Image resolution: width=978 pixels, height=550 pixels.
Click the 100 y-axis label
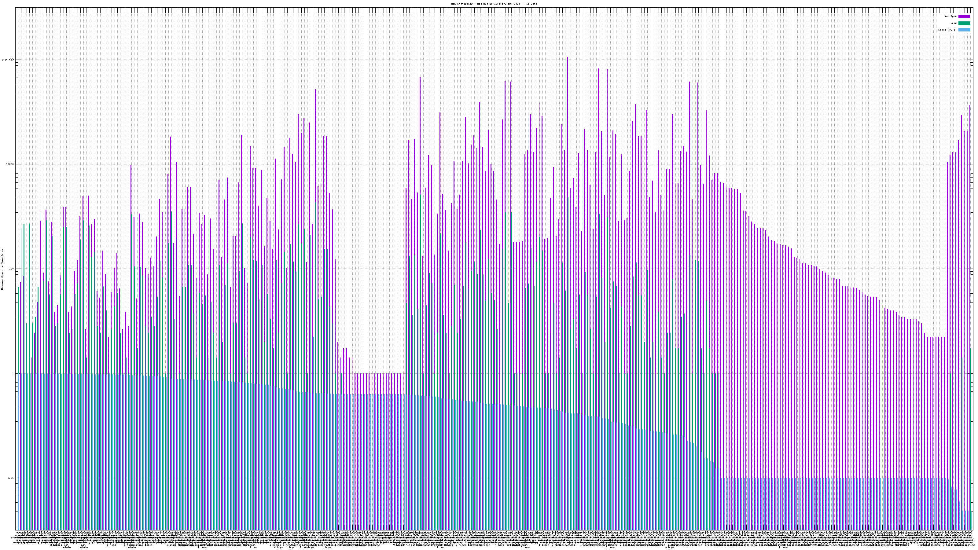[11, 269]
